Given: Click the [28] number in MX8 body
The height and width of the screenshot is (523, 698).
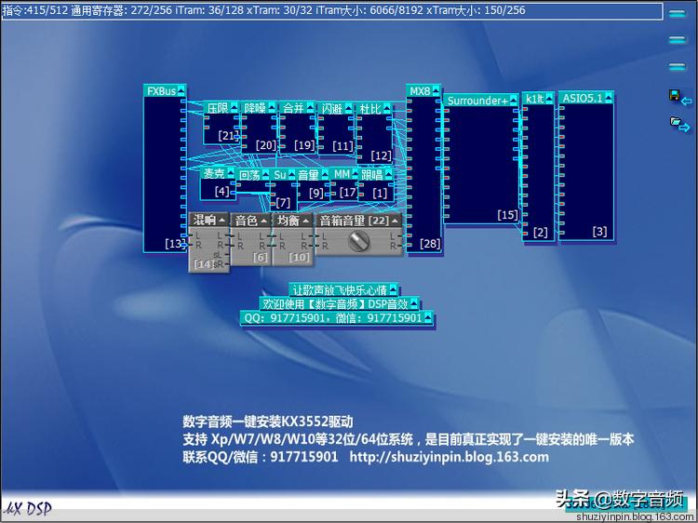Looking at the screenshot, I should pyautogui.click(x=430, y=244).
